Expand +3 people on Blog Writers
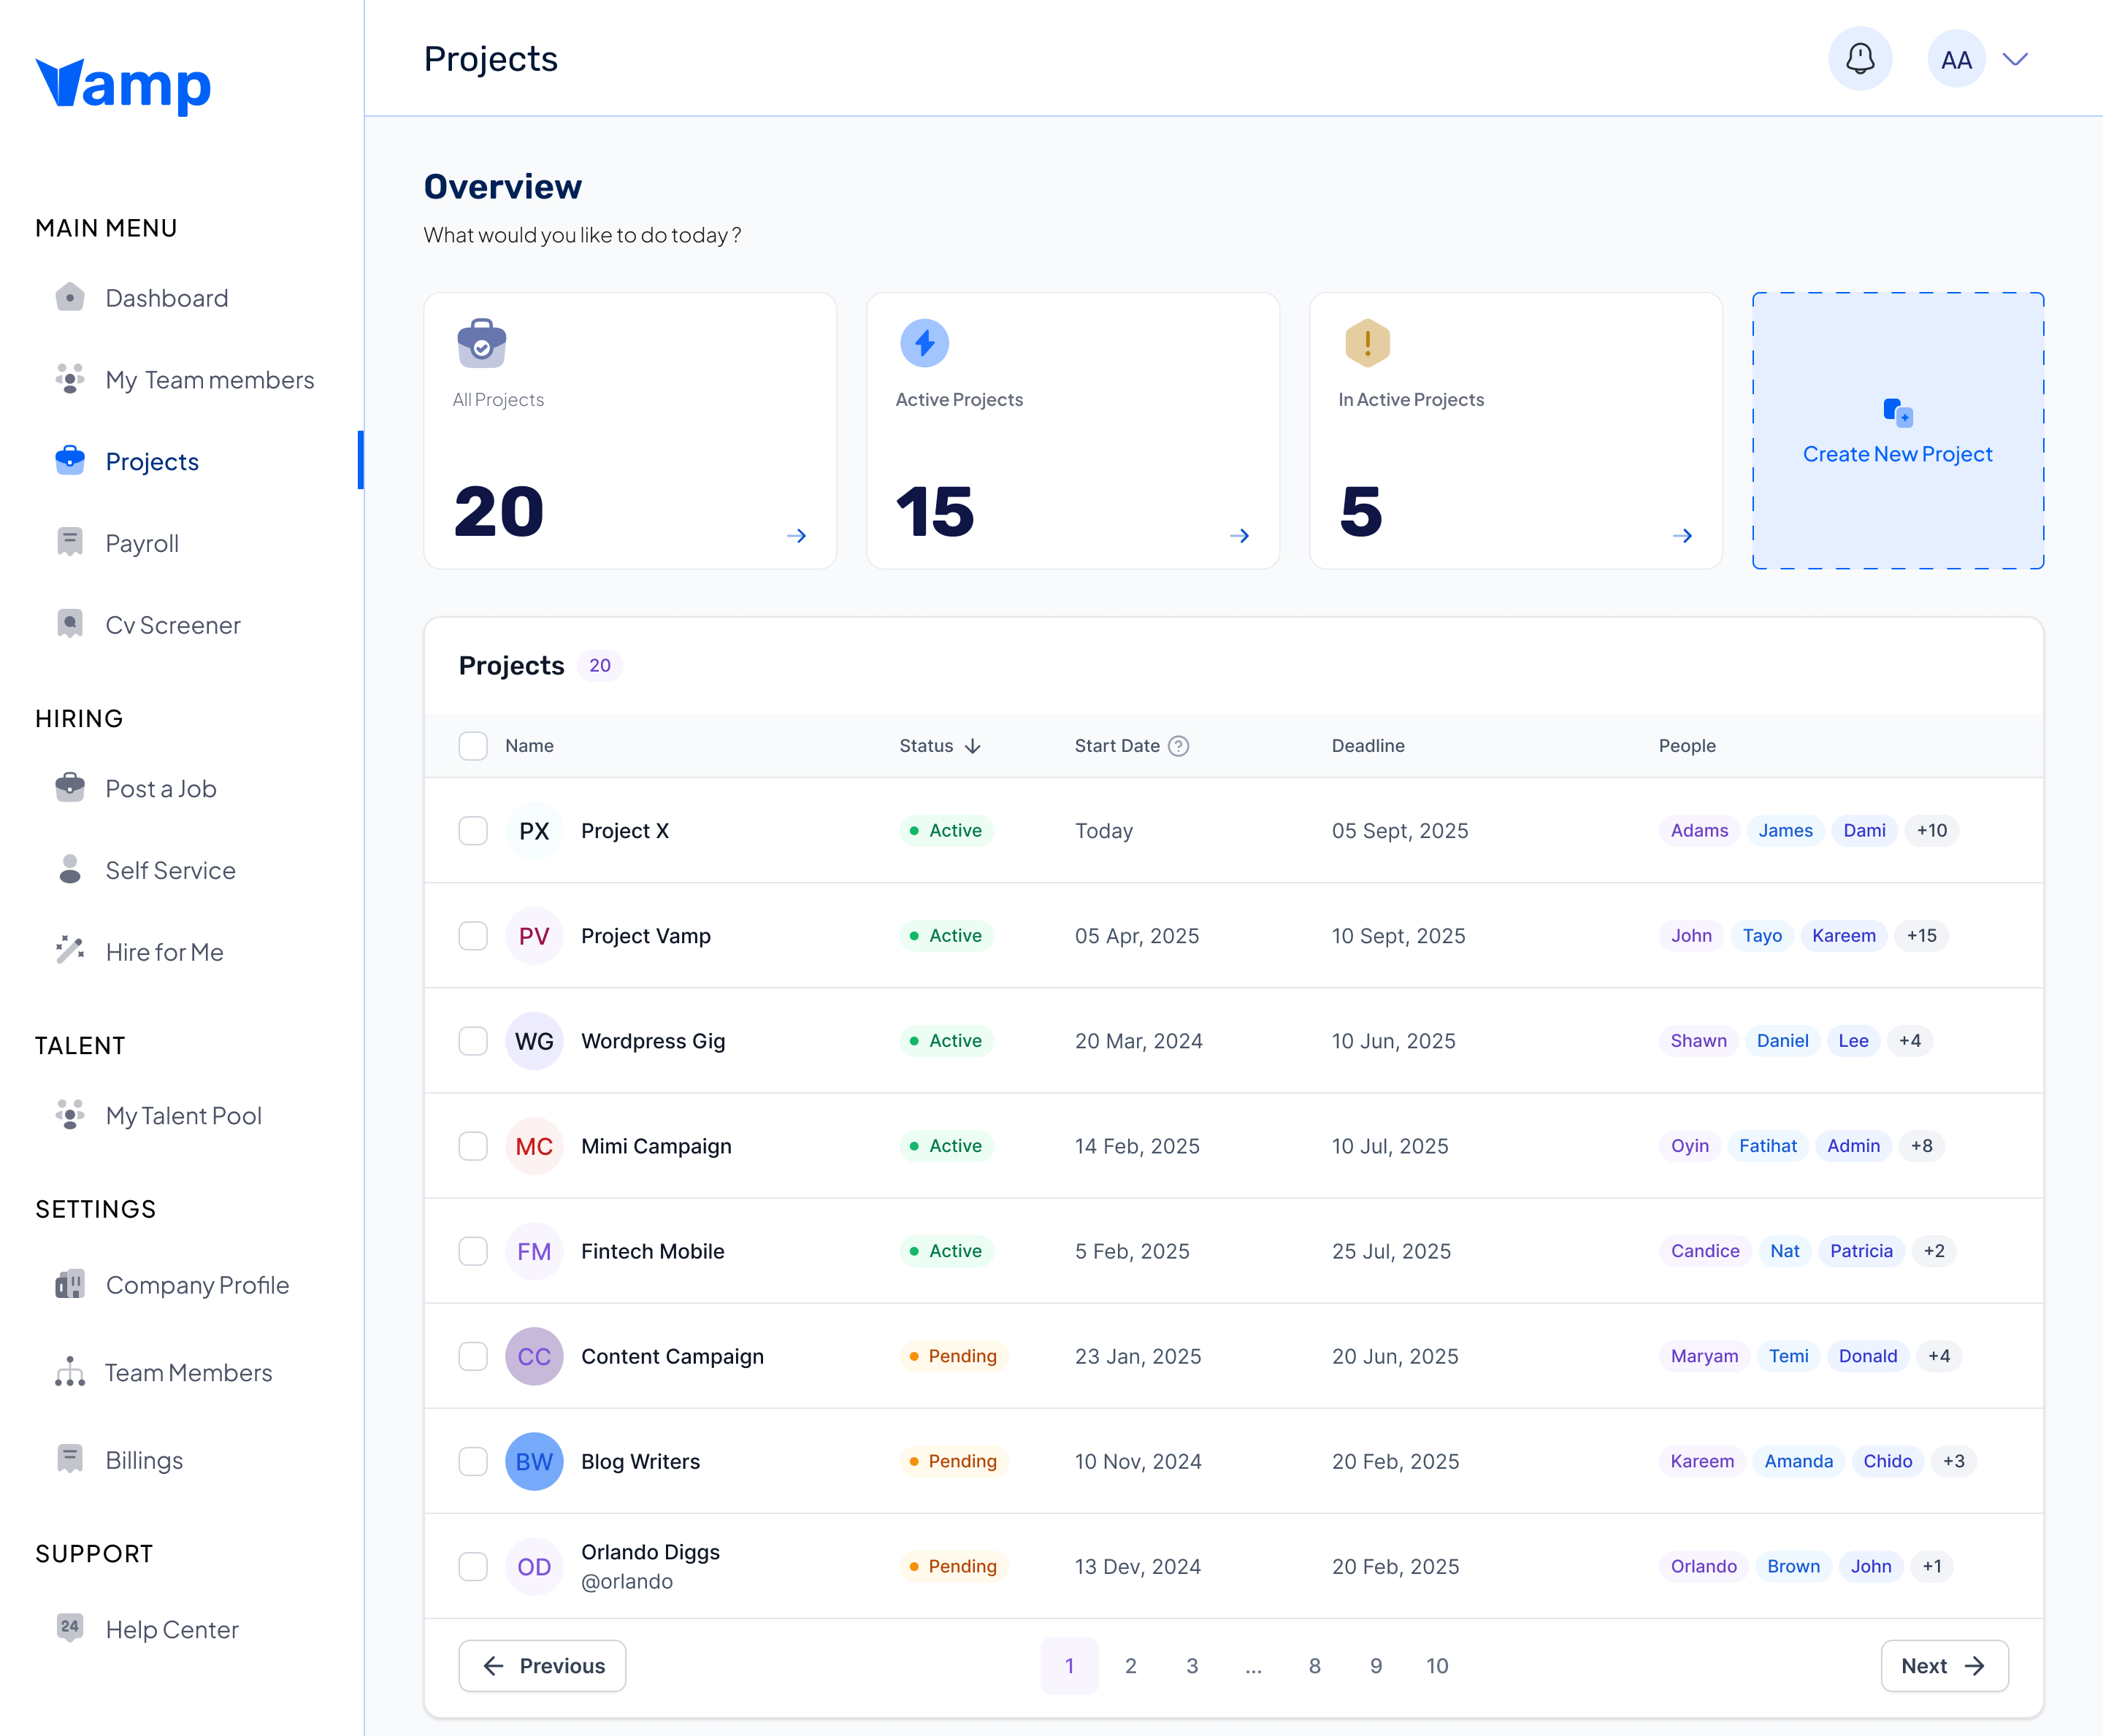Viewport: 2103px width, 1736px height. (1953, 1461)
